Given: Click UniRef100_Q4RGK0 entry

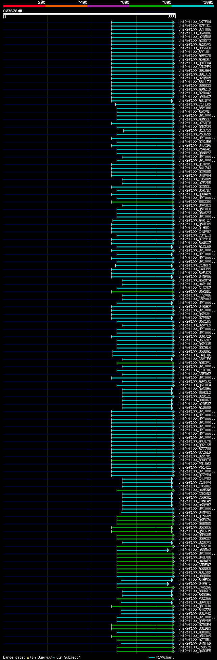Looking at the screenshot, I should [x=195, y=307].
